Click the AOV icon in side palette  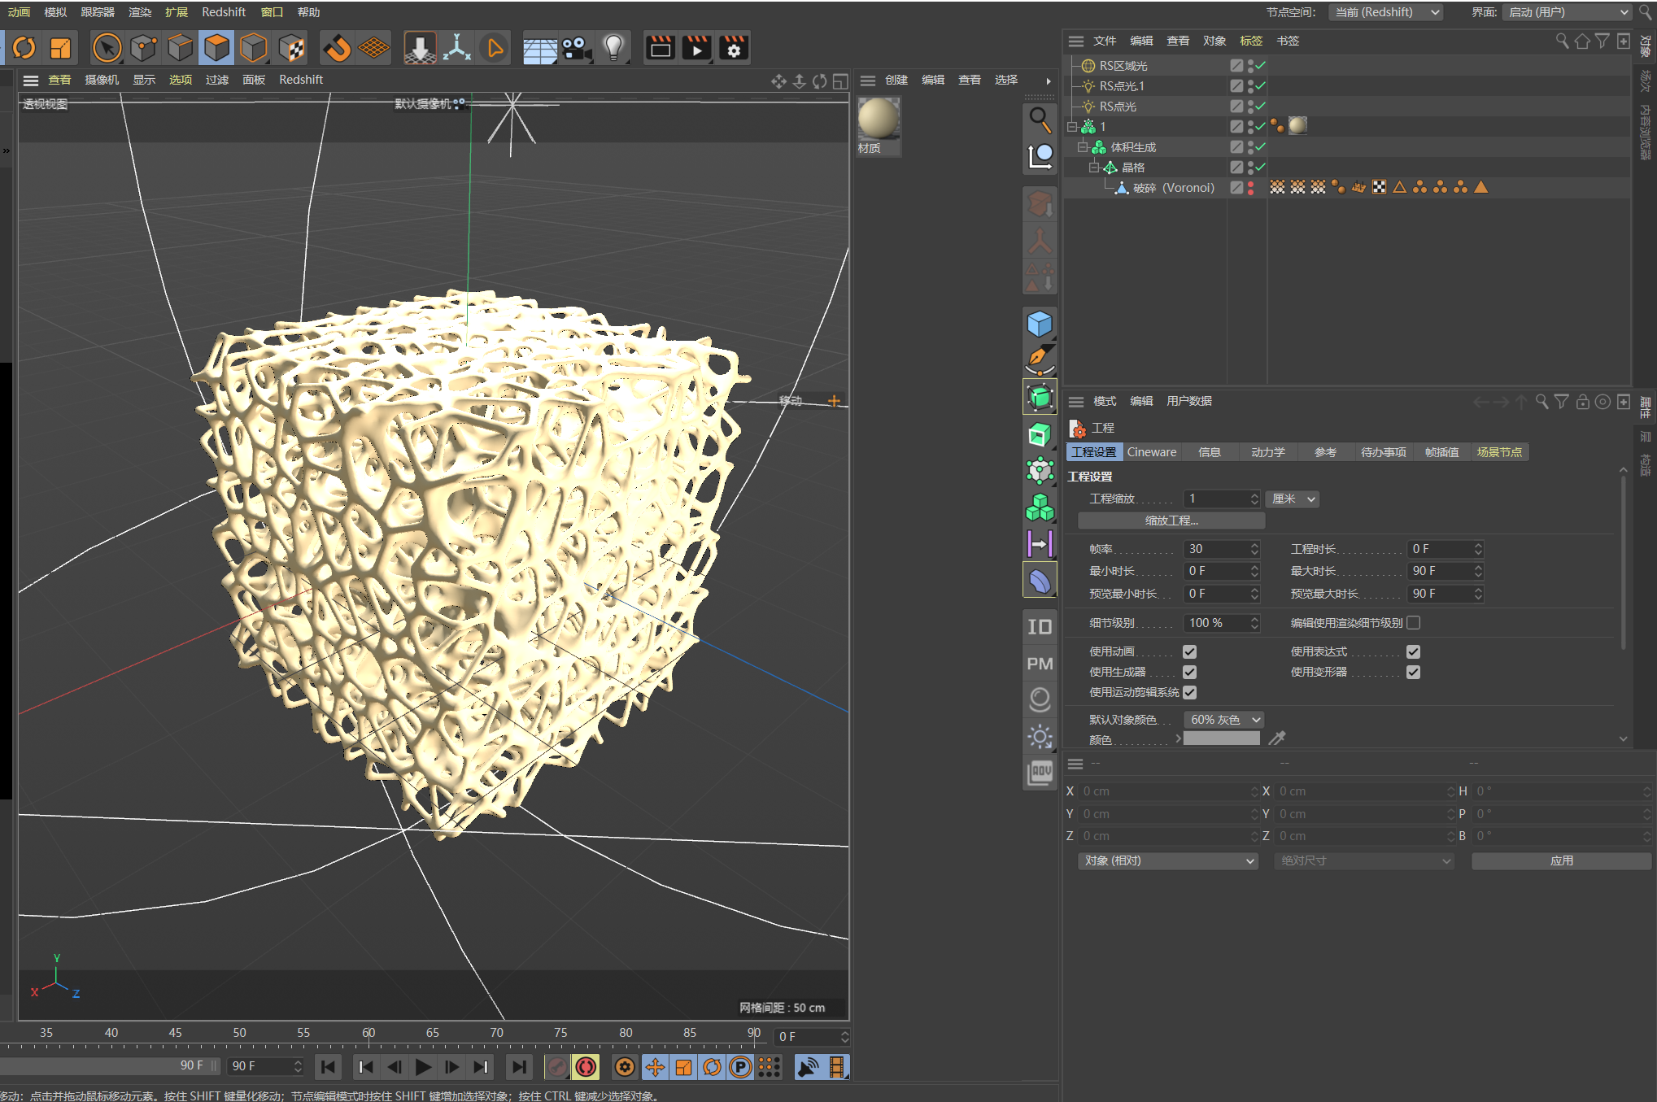pos(1040,773)
